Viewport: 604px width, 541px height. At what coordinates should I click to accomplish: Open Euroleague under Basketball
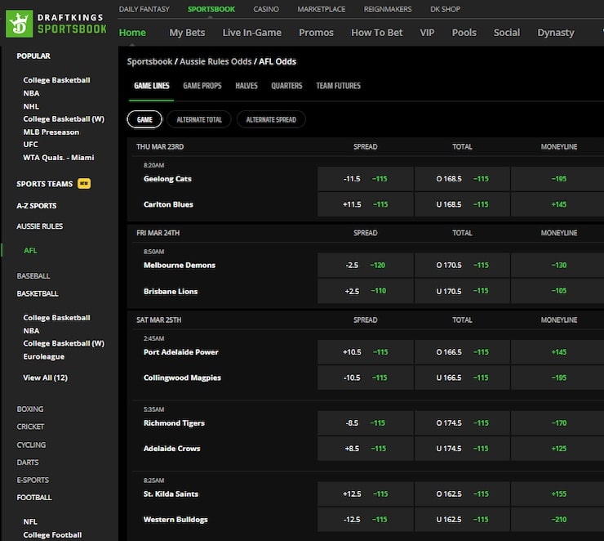44,356
